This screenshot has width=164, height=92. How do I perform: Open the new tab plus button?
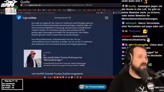(110, 10)
